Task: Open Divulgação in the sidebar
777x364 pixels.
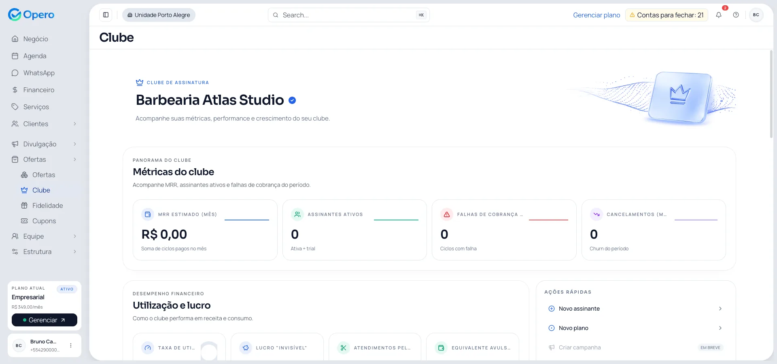Action: (45, 144)
